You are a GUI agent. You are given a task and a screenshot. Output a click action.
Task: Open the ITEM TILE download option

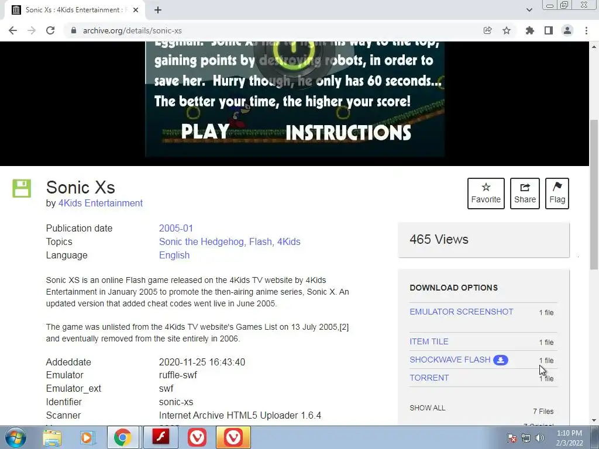point(429,341)
